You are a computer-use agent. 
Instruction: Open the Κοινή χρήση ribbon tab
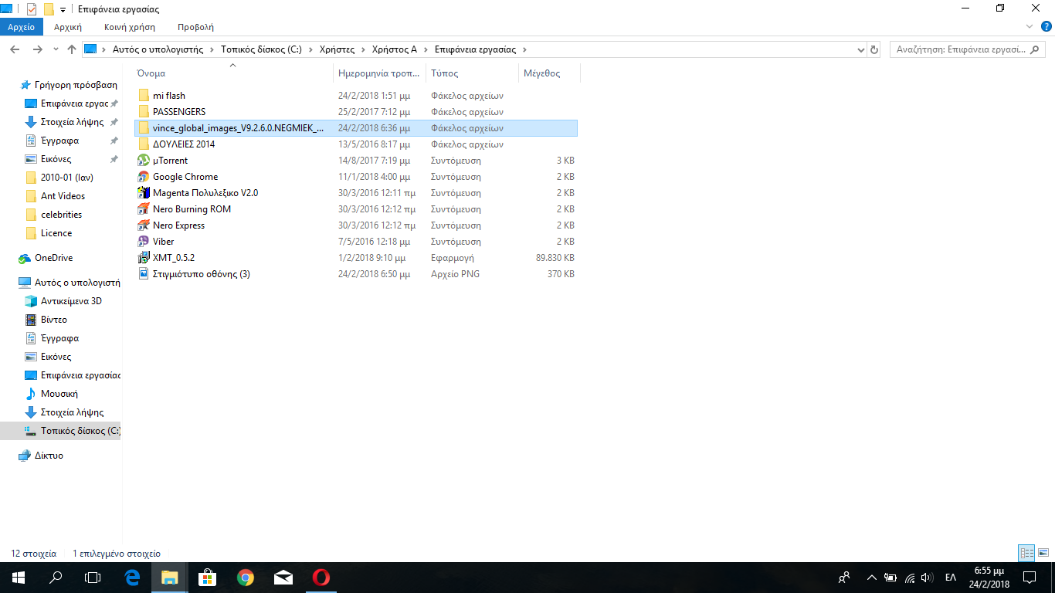coord(130,27)
